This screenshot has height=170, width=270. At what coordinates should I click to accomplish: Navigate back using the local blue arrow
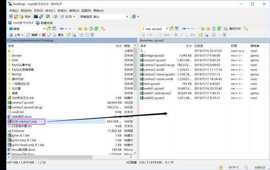click(x=62, y=29)
